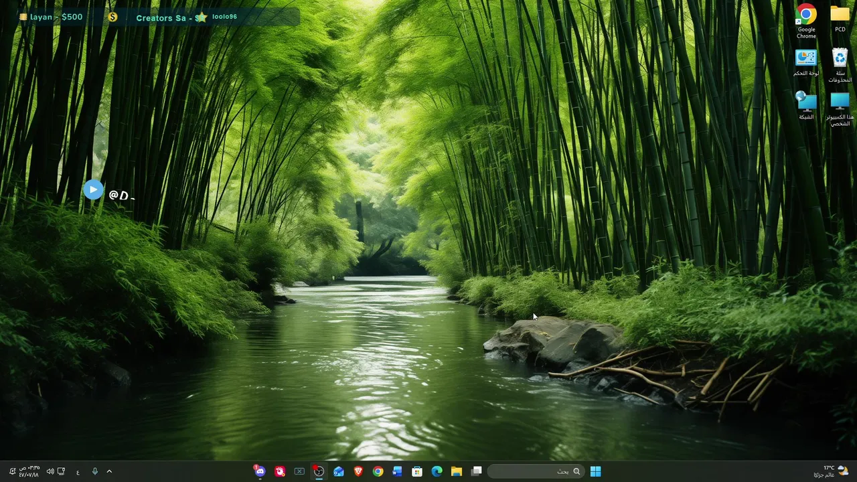Select the Network (الشبكة) desktop icon

point(806,106)
